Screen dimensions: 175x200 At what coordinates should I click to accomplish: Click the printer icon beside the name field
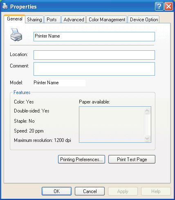coord(16,35)
